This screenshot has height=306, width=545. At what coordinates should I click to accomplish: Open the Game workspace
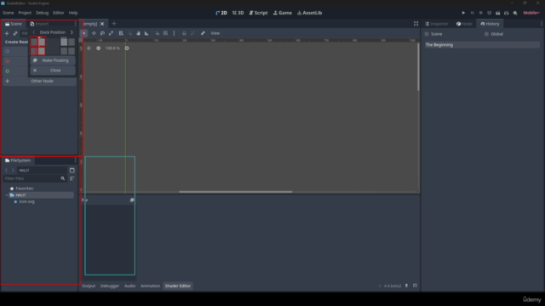[x=283, y=13]
